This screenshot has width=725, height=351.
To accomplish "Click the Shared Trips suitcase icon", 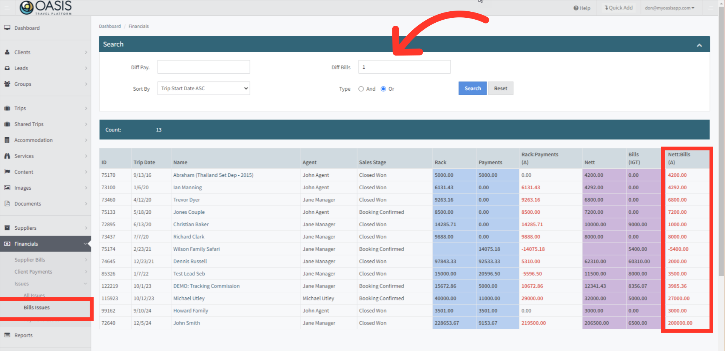I will [x=7, y=124].
